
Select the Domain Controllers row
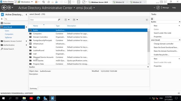(x=88, y=37)
